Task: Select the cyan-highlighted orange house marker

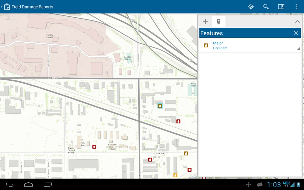Action: 160,106
